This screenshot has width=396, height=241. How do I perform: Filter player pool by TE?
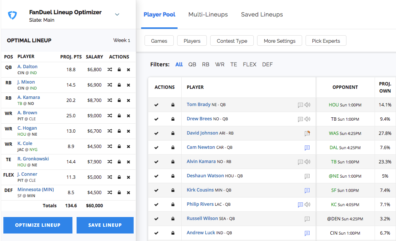233,64
